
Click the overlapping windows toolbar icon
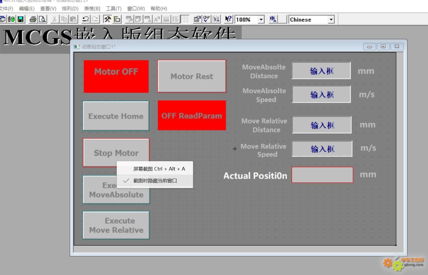point(117,19)
